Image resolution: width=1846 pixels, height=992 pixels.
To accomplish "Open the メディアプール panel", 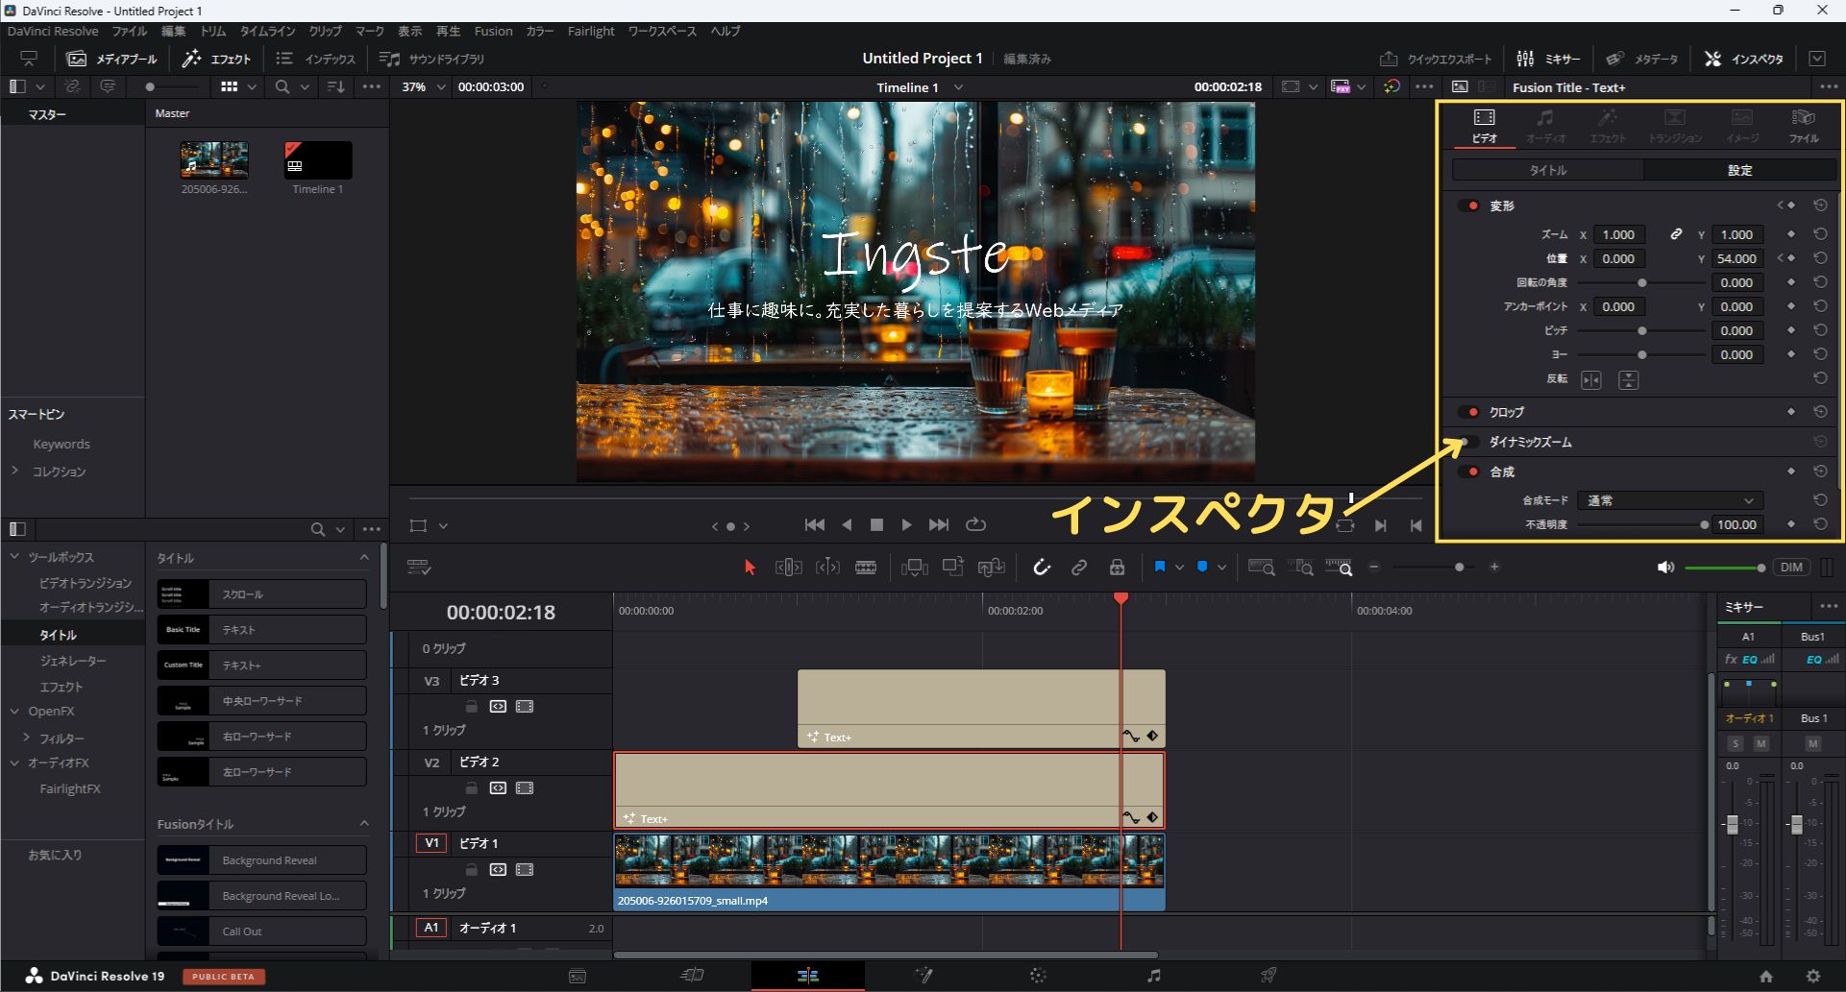I will tap(112, 58).
